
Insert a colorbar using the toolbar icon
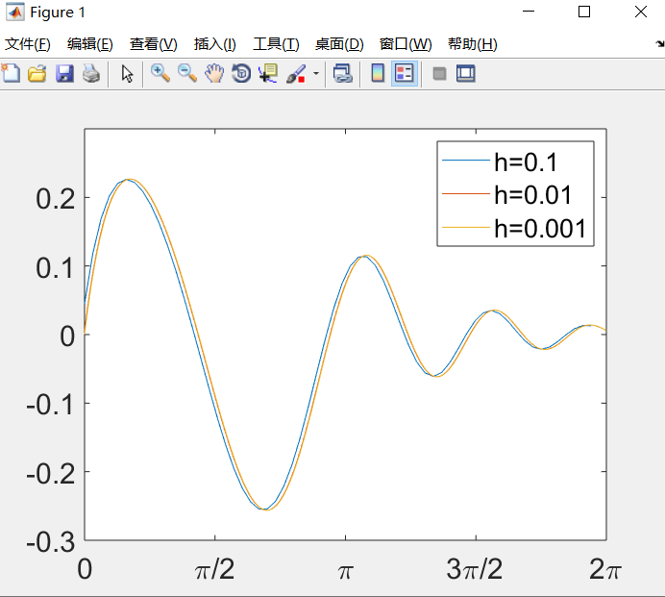click(378, 73)
